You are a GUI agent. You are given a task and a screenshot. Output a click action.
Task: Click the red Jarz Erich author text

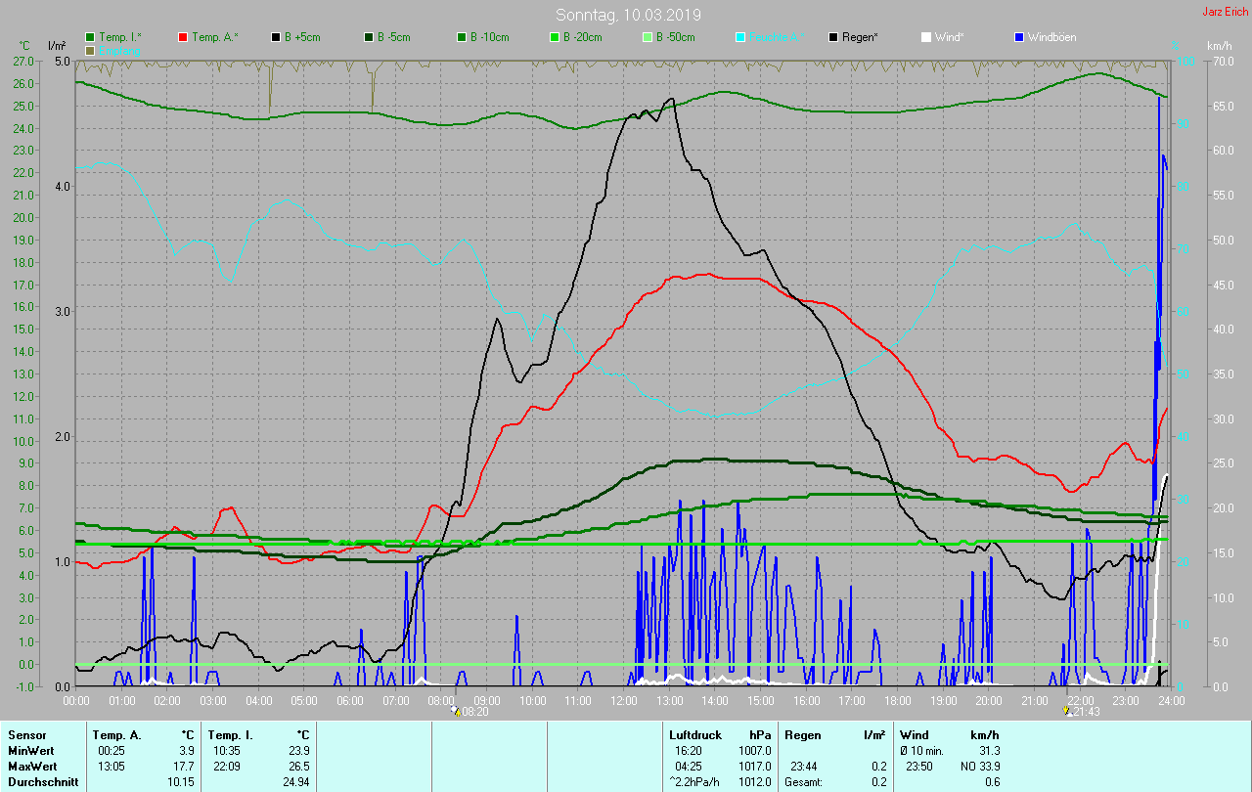[1225, 12]
